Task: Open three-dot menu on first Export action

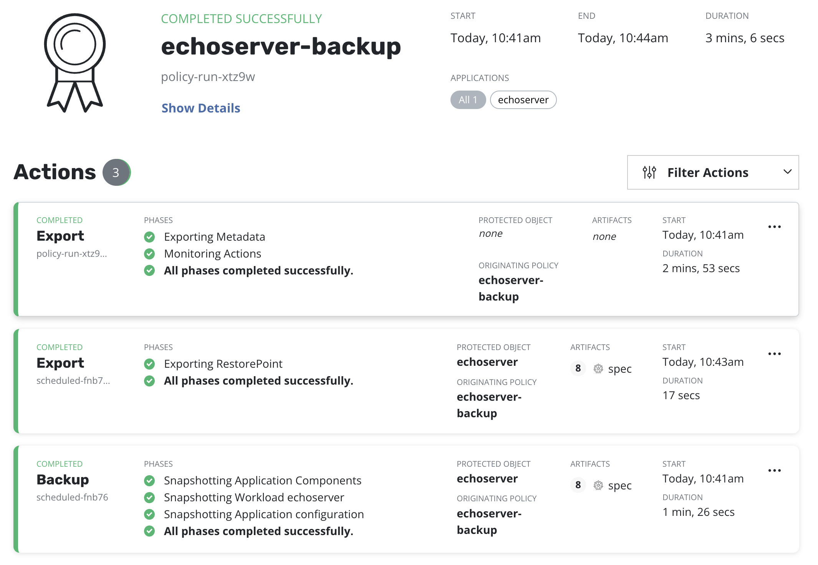Action: (x=774, y=227)
